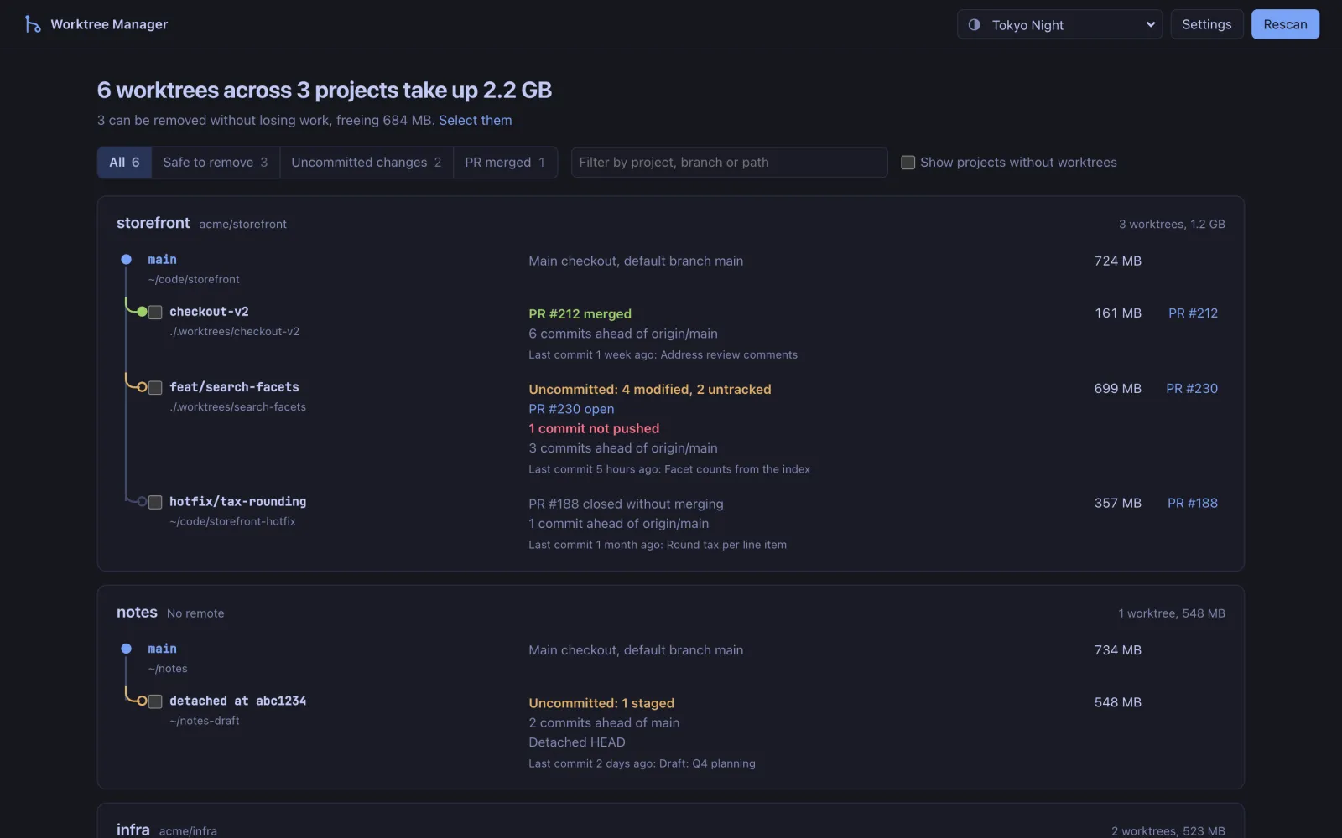Follow the 'Select them' link
Image resolution: width=1342 pixels, height=838 pixels.
(475, 120)
